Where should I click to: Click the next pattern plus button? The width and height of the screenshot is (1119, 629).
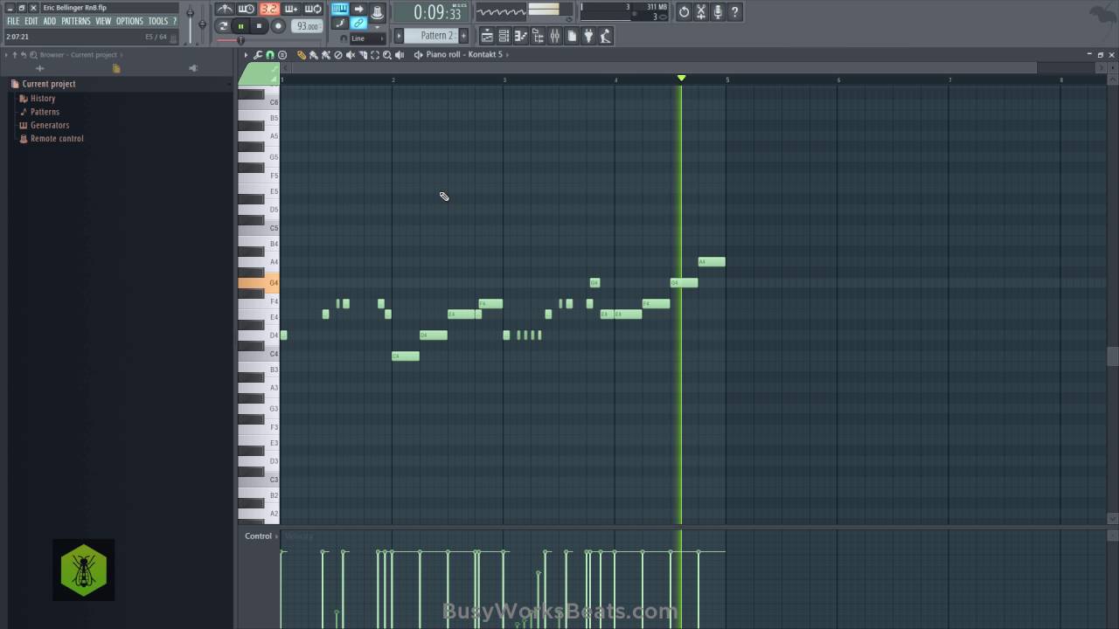[463, 36]
